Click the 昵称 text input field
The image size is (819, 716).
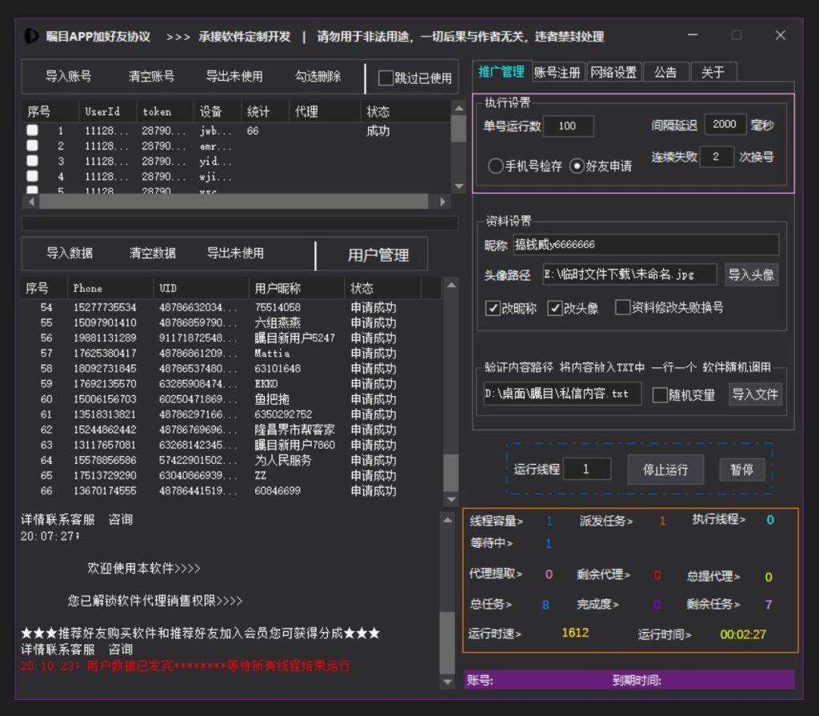[645, 245]
